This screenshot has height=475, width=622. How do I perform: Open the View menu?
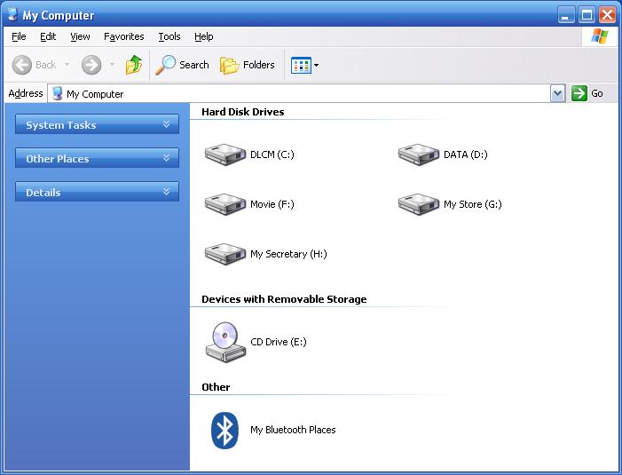(80, 36)
